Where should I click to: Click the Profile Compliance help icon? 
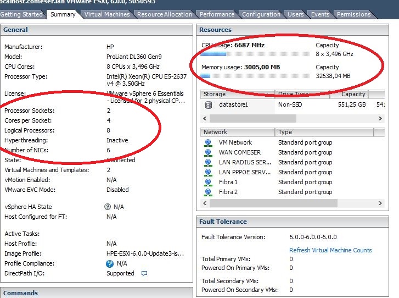[110, 263]
